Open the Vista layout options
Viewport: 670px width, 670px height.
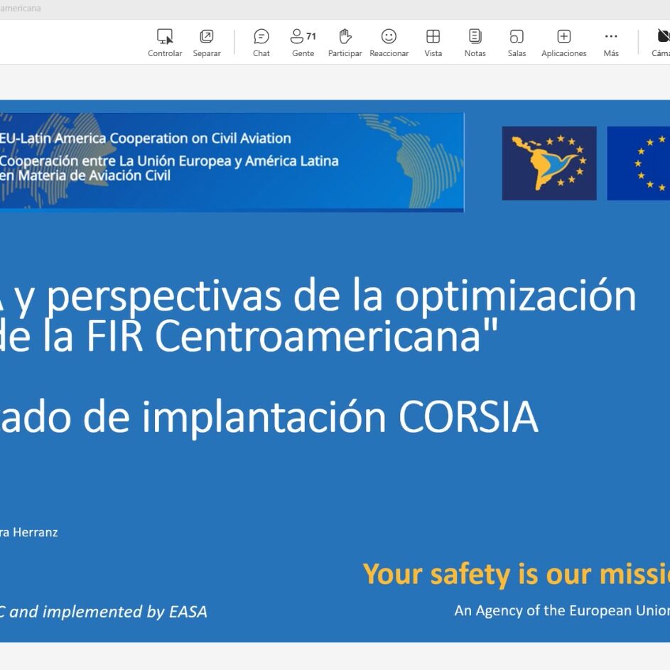click(x=433, y=37)
